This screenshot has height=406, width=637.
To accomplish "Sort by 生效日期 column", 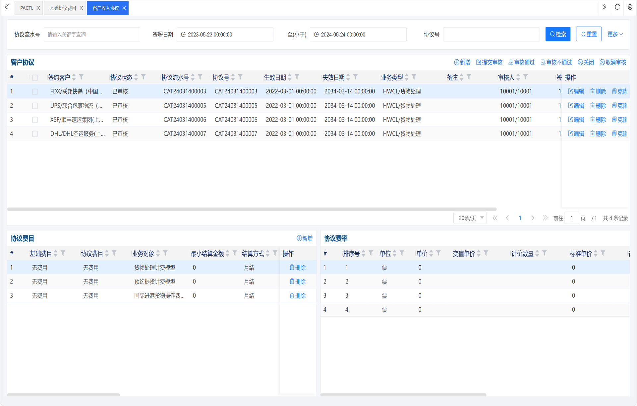I will click(290, 77).
